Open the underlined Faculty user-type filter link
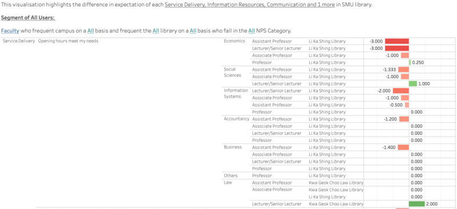The width and height of the screenshot is (457, 209). [10, 31]
